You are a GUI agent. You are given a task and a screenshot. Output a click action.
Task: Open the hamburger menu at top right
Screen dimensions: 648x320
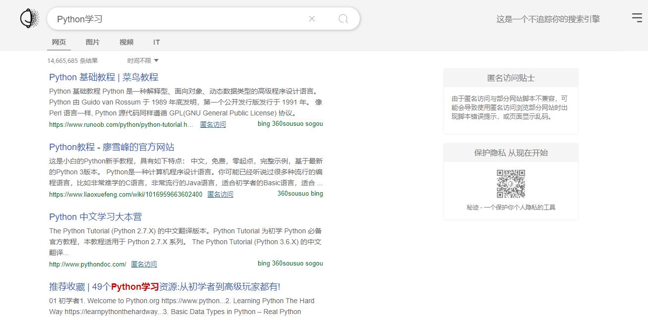click(637, 17)
